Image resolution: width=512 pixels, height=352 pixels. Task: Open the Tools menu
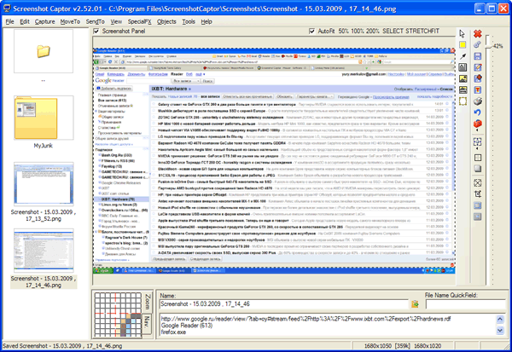[189, 21]
